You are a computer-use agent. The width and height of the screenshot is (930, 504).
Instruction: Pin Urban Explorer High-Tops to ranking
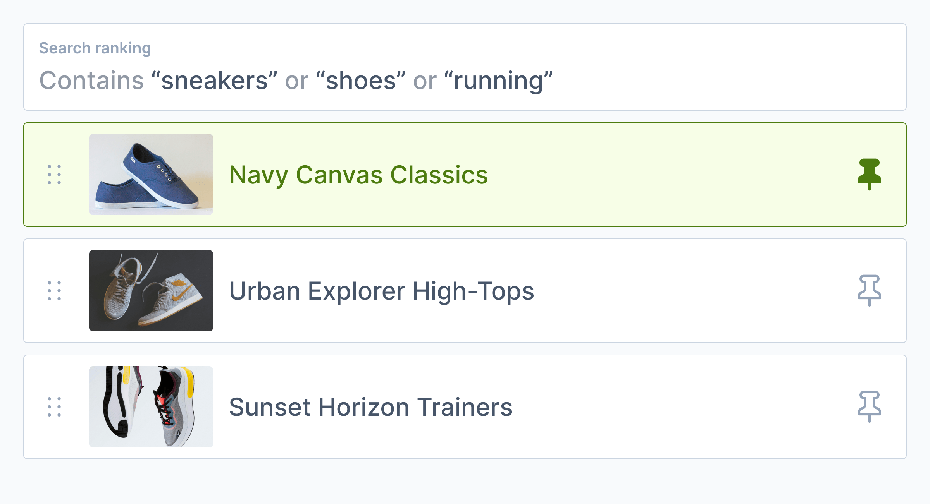click(869, 291)
